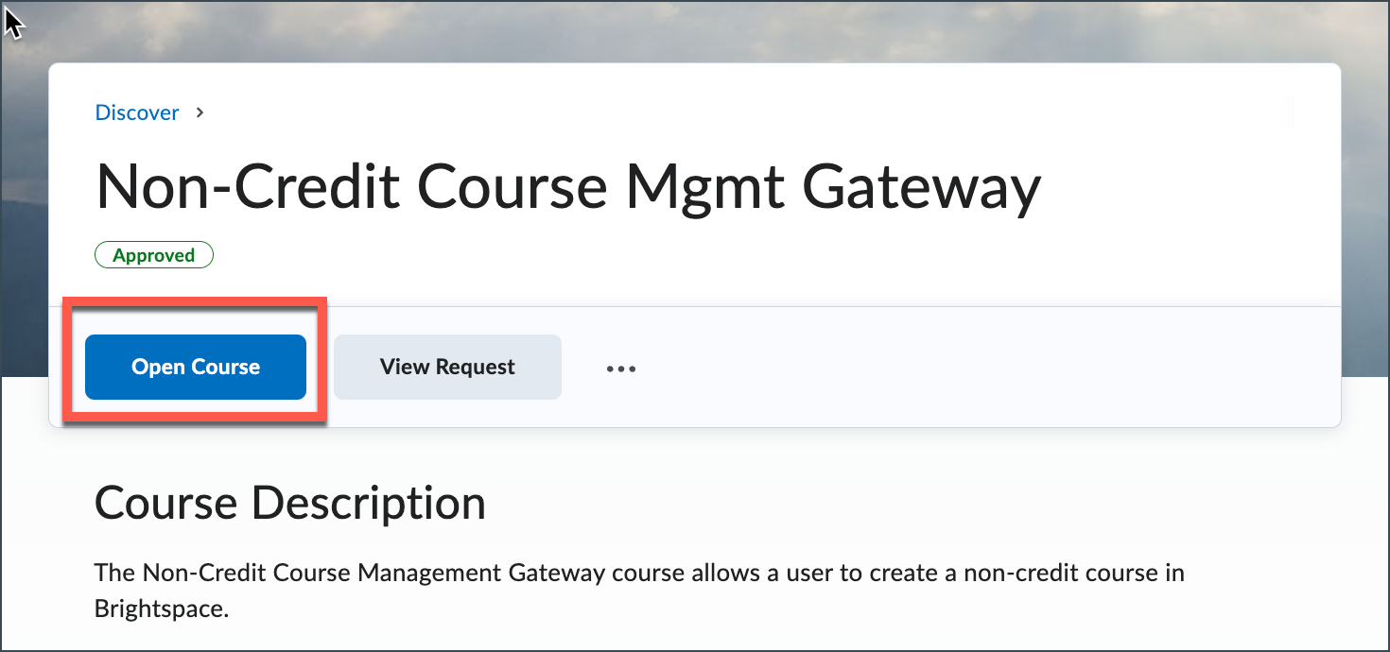Open the three-dot more actions menu
Image resolution: width=1390 pixels, height=652 pixels.
click(621, 368)
